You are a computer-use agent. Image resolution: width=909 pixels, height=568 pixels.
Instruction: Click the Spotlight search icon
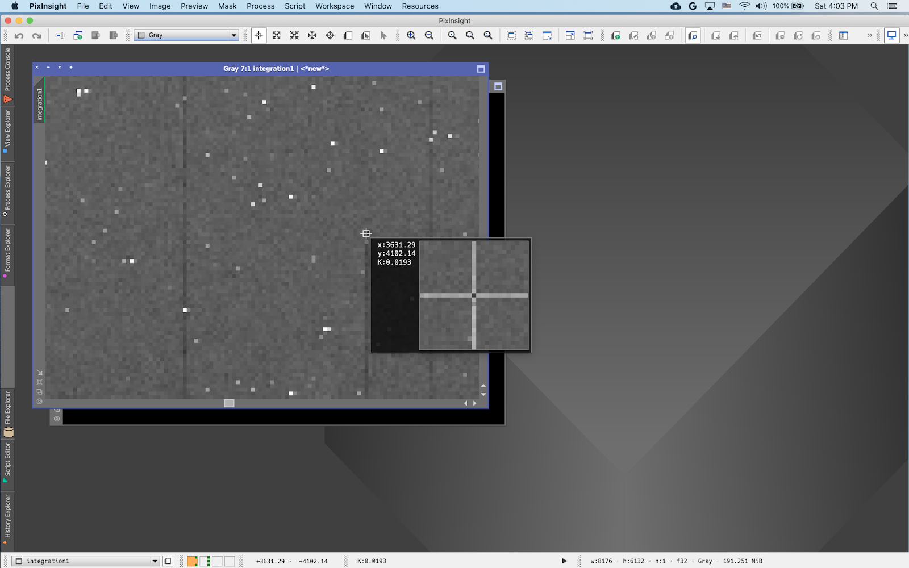click(874, 6)
